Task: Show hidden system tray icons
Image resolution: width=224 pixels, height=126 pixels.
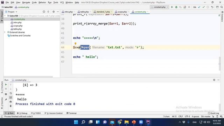Action: tap(180, 122)
